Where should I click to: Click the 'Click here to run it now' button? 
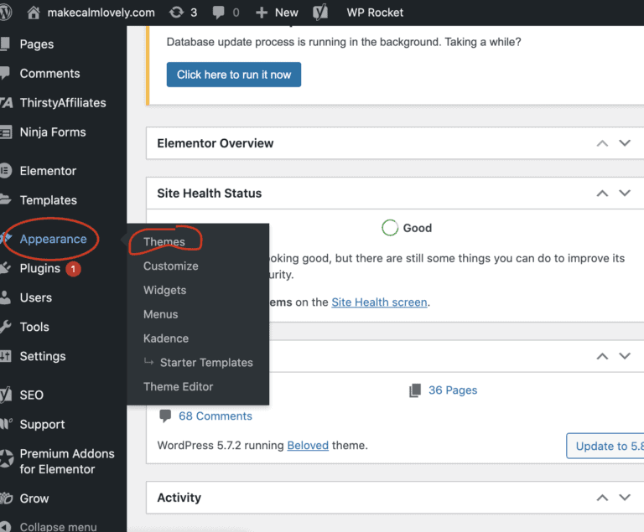234,75
